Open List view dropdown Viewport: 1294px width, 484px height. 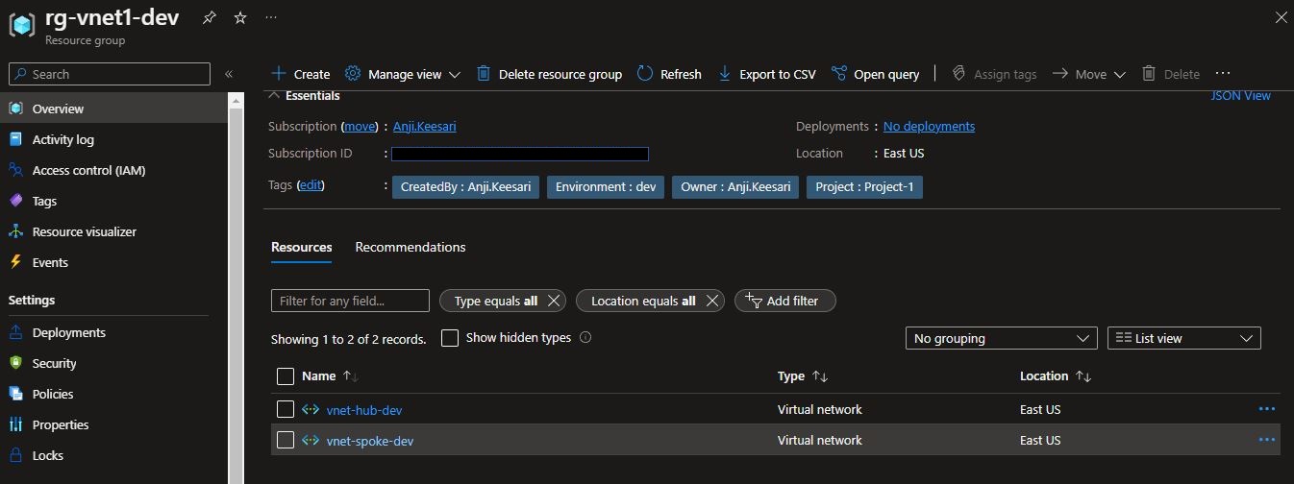click(1183, 338)
